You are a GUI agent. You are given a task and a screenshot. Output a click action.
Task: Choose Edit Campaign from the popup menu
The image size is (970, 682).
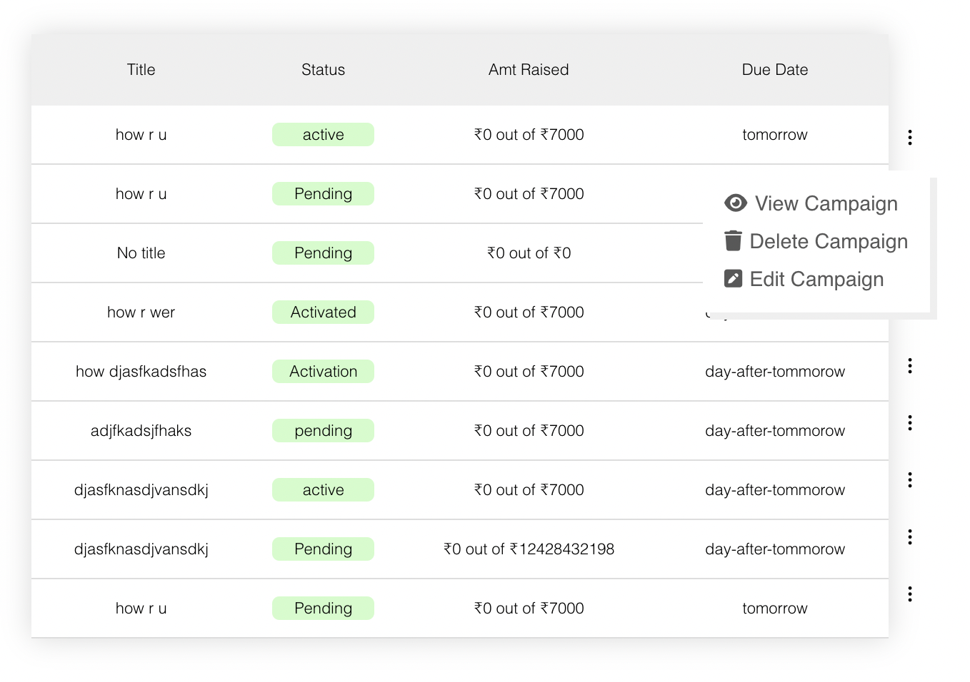[x=804, y=279]
